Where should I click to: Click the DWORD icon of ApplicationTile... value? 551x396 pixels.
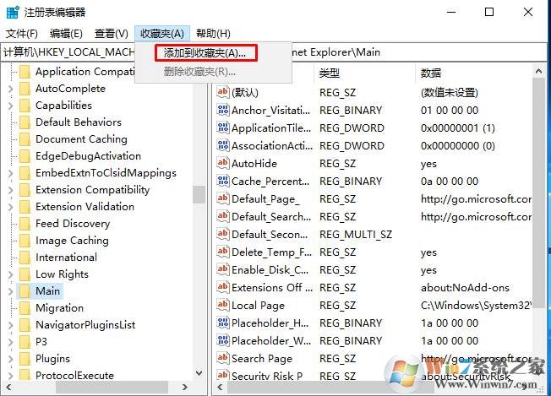point(223,127)
